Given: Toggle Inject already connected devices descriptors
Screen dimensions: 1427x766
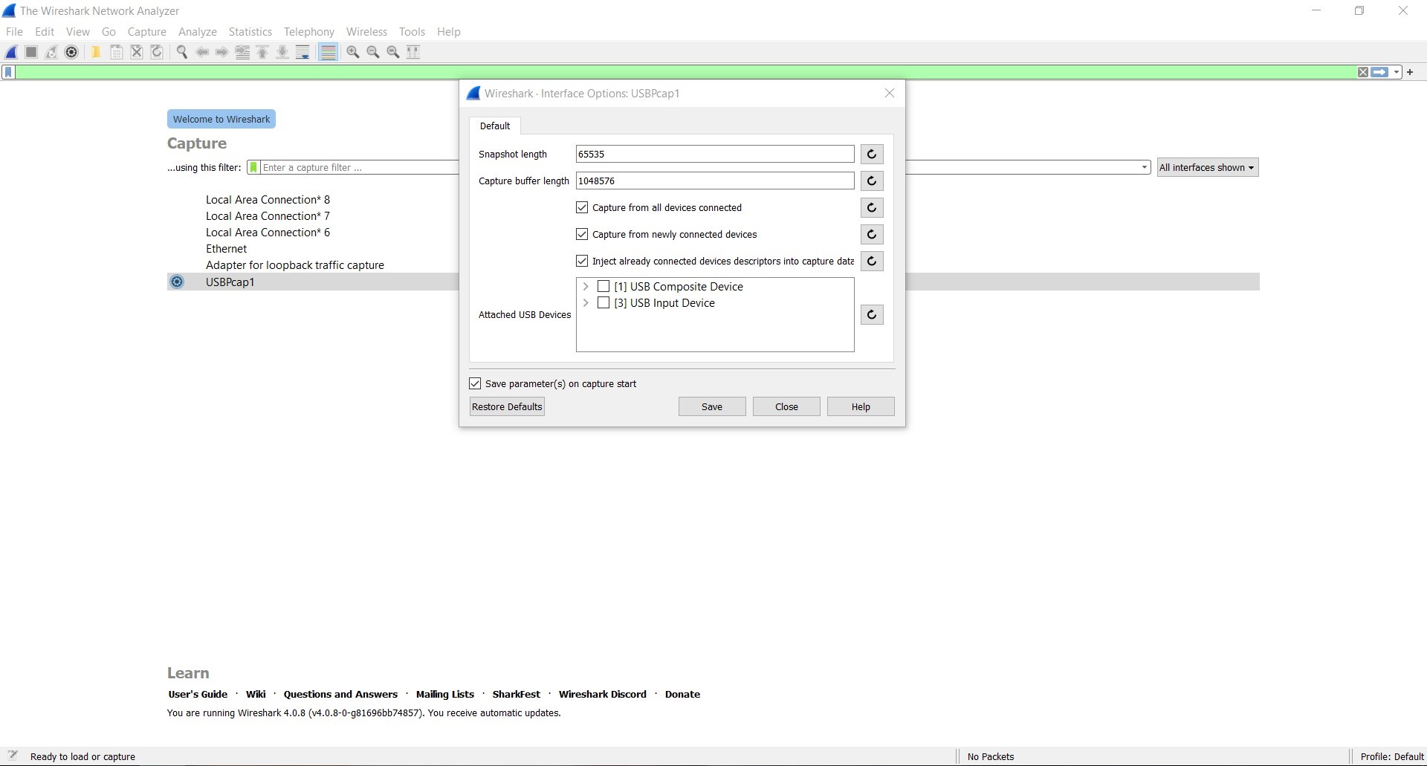Looking at the screenshot, I should [x=582, y=261].
